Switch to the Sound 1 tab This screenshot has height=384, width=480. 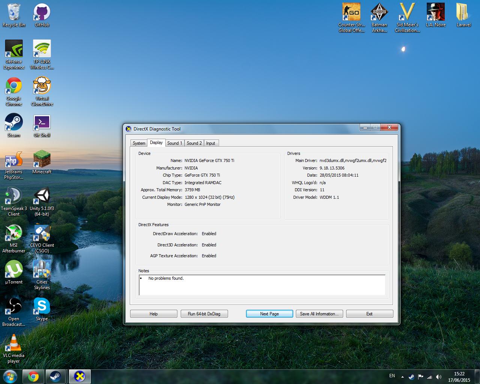(x=175, y=143)
